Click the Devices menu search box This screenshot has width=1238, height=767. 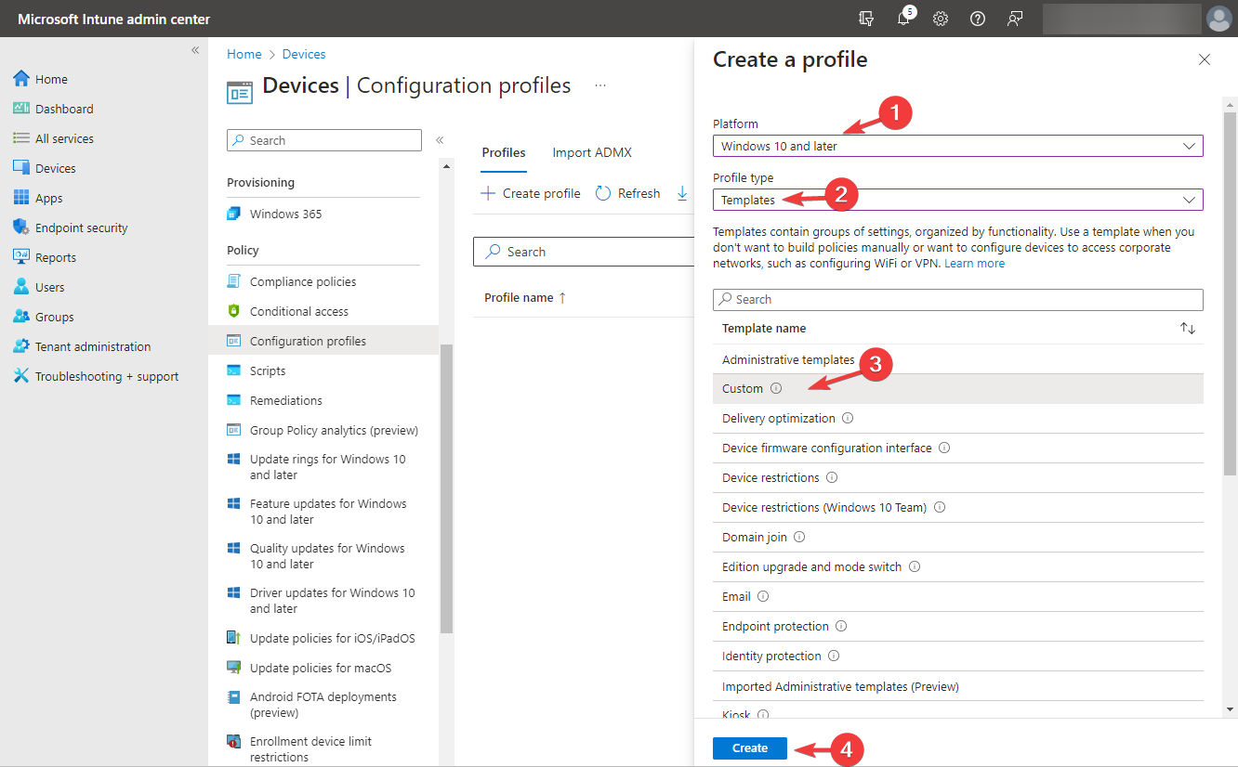tap(324, 140)
